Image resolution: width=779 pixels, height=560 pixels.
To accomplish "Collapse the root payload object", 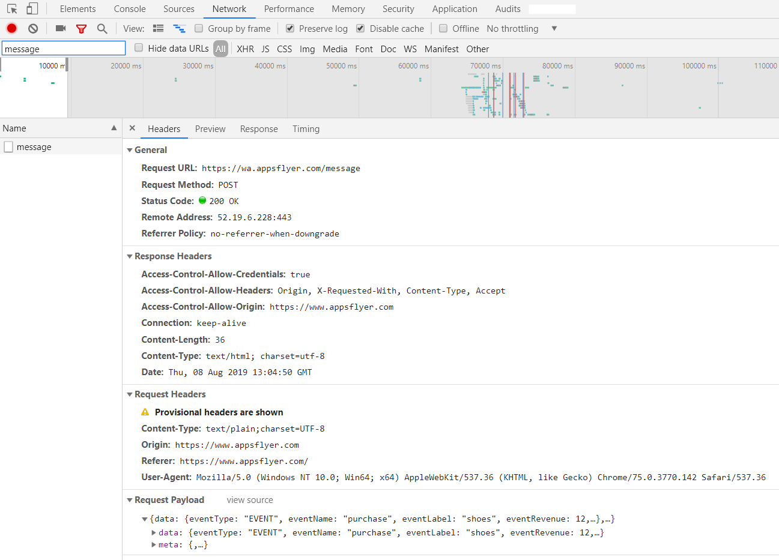I will pos(145,519).
